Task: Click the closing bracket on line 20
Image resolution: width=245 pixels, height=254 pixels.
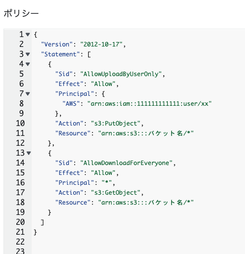Action: pos(43,222)
